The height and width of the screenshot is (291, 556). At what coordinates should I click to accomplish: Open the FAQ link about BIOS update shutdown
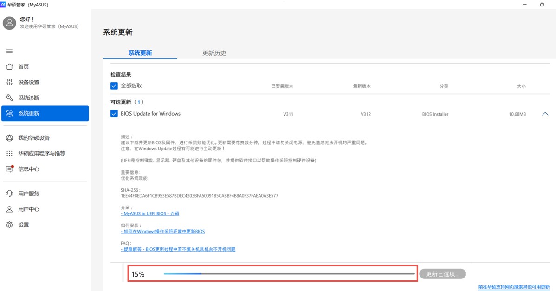pyautogui.click(x=178, y=249)
